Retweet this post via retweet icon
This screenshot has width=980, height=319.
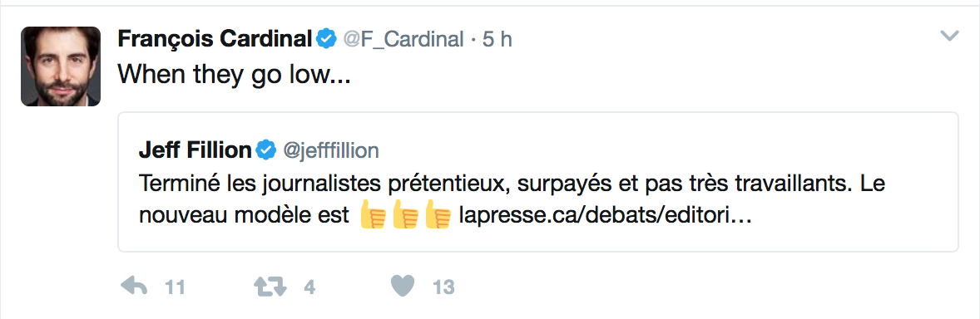(x=270, y=287)
